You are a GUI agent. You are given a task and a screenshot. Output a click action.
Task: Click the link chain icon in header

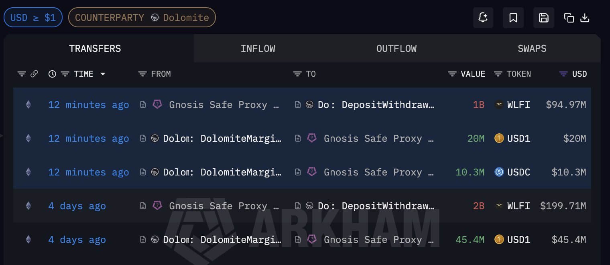click(34, 74)
